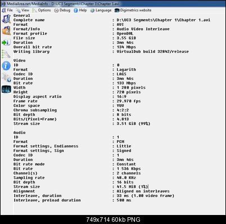Click the Format settings, Sign label

point(39,150)
